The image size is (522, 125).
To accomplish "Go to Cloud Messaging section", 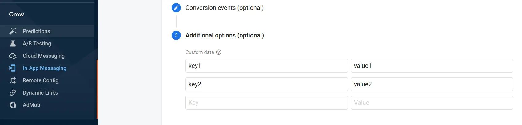I will pos(44,56).
